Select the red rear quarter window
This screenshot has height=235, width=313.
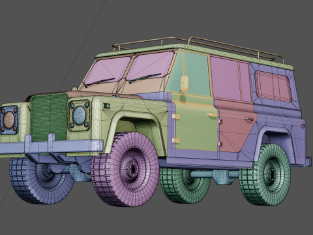tap(273, 86)
